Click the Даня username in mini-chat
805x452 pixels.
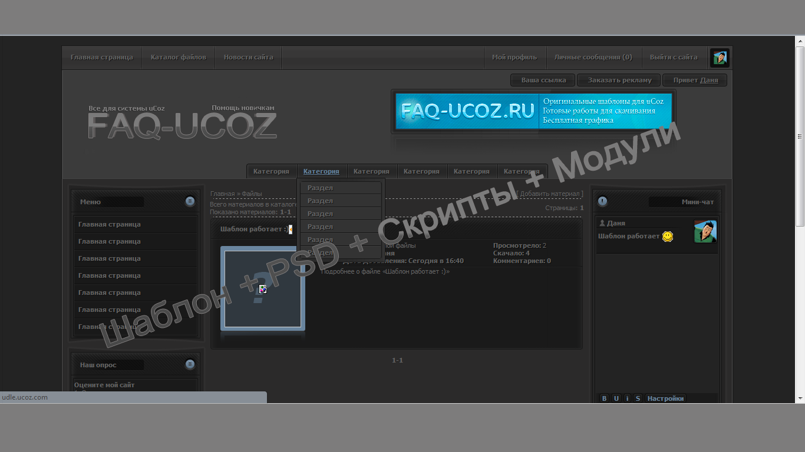(x=616, y=224)
